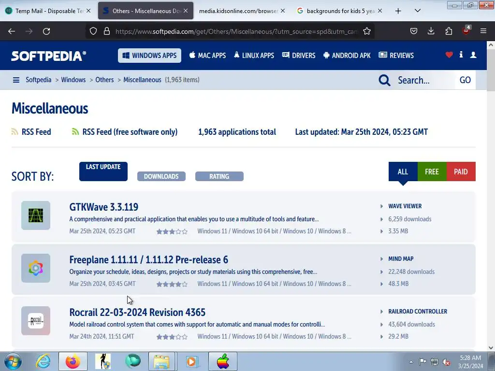Open Softpedia favorites heart icon
495x371 pixels.
pos(449,55)
